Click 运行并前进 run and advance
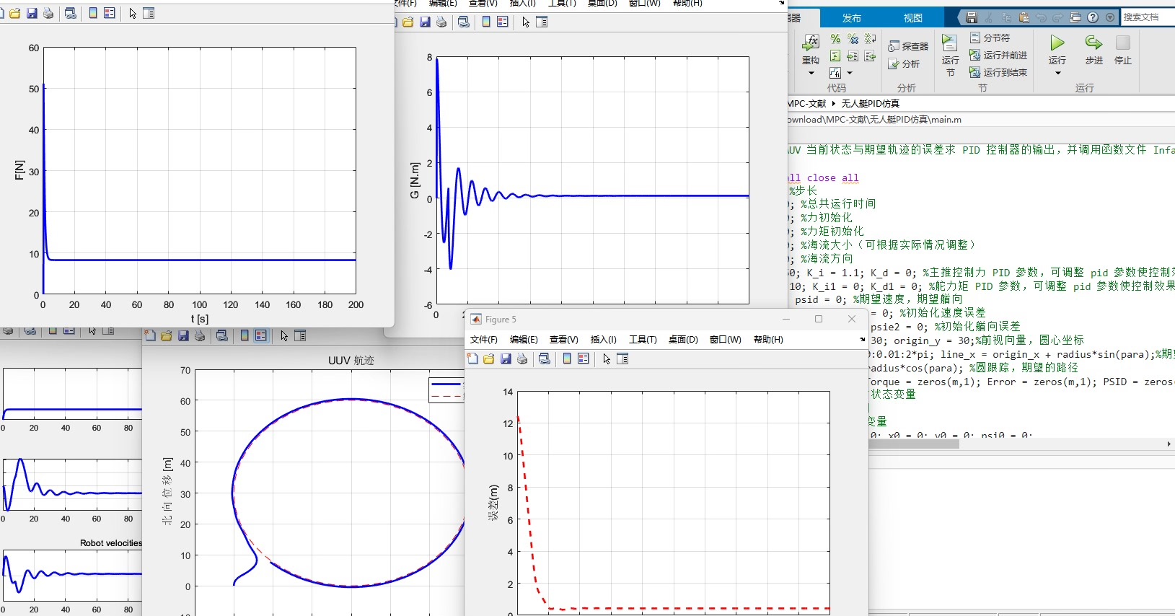The height and width of the screenshot is (616, 1175). click(998, 55)
